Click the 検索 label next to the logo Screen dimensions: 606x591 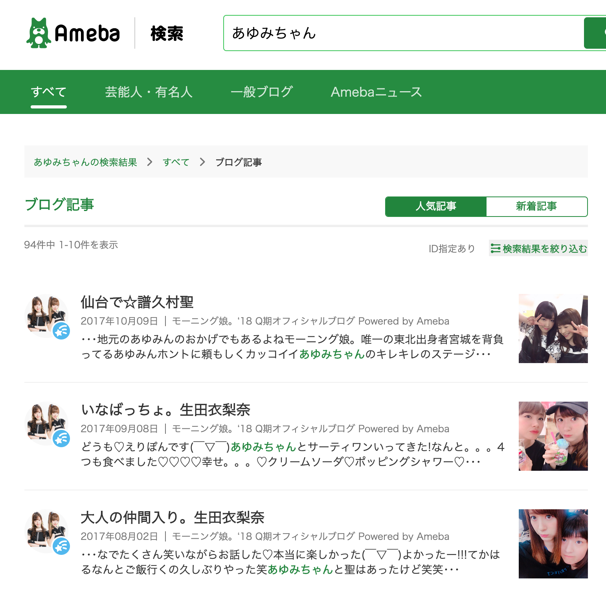click(x=167, y=33)
